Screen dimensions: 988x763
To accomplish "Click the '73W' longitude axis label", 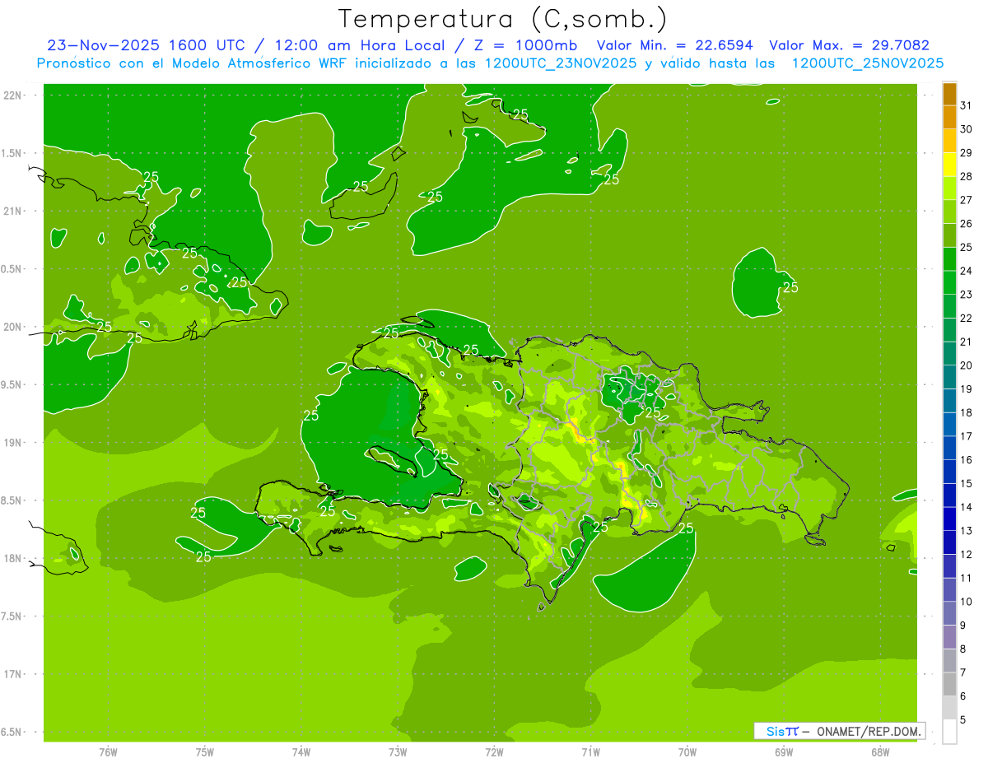I will 398,752.
